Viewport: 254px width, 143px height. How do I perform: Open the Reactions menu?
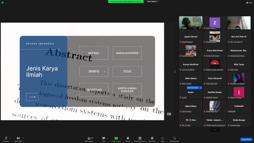[x=152, y=139]
